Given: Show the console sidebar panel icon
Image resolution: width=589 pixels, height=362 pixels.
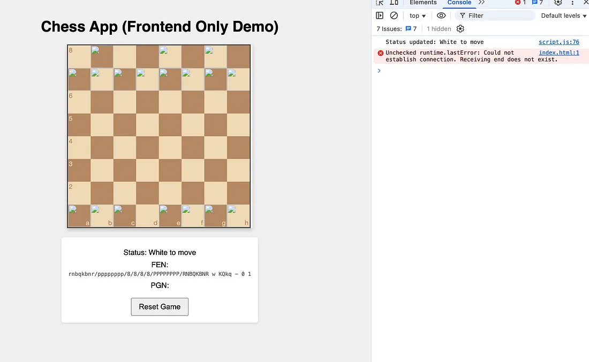Looking at the screenshot, I should pyautogui.click(x=380, y=16).
